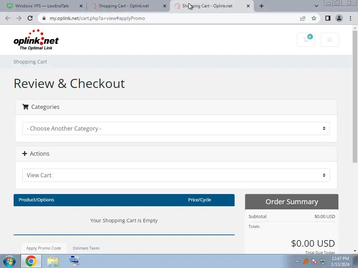This screenshot has width=358, height=268.
Task: Click the address bar URL
Action: [x=97, y=18]
